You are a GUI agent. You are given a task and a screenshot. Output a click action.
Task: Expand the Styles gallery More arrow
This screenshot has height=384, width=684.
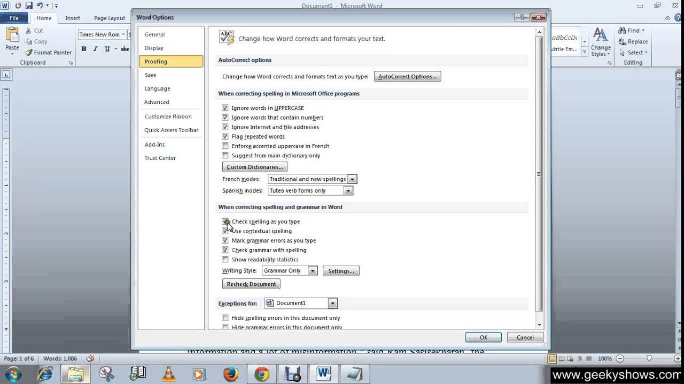pos(585,52)
